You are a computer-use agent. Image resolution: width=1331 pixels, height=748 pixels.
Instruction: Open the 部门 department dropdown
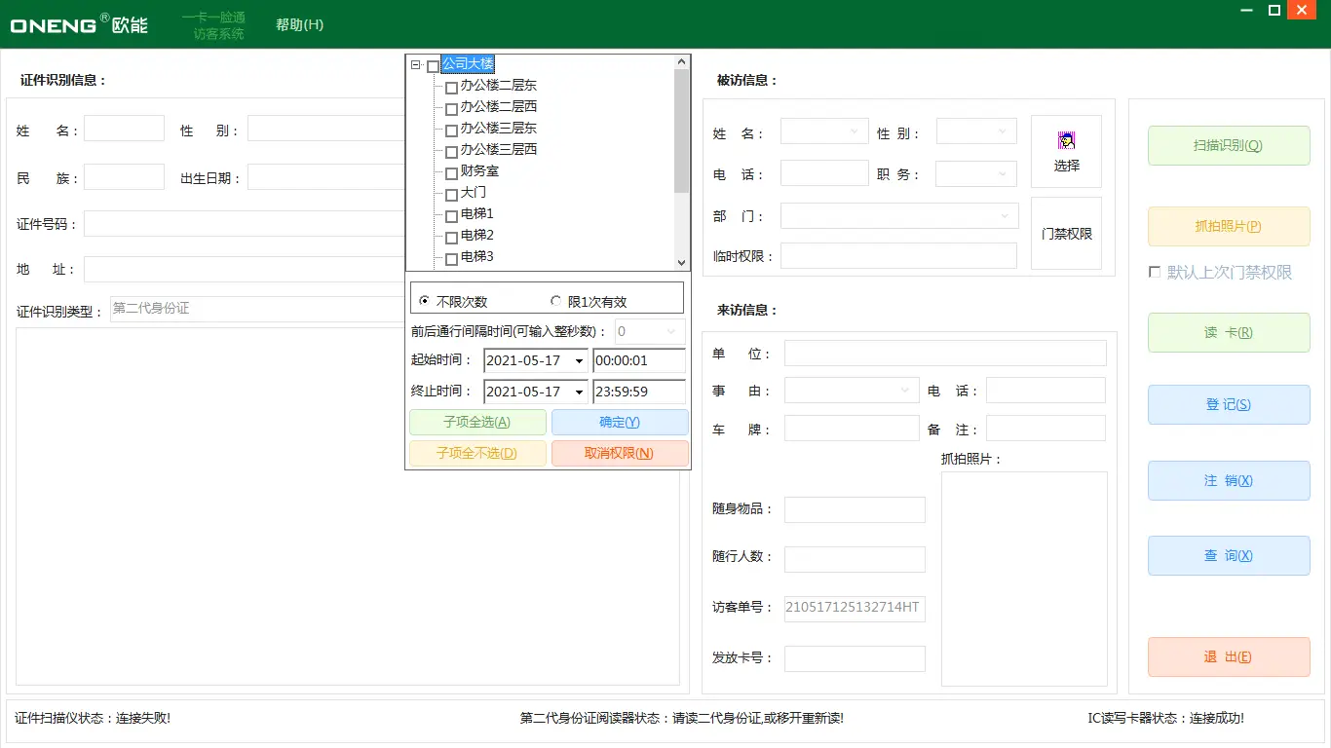tap(1004, 215)
